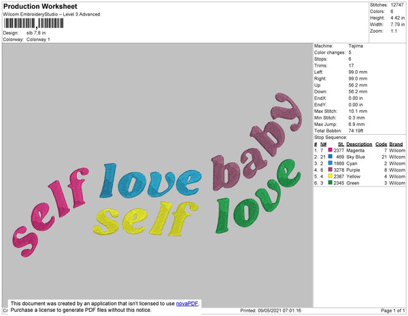Select the Magenta color swatch in Stop Sequence
The image size is (408, 316).
click(330, 151)
